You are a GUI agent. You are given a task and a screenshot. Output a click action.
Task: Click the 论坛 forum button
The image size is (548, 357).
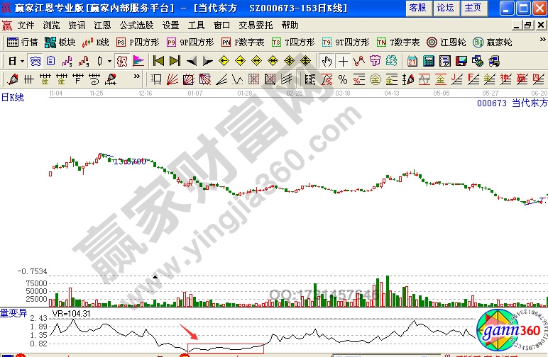(445, 8)
